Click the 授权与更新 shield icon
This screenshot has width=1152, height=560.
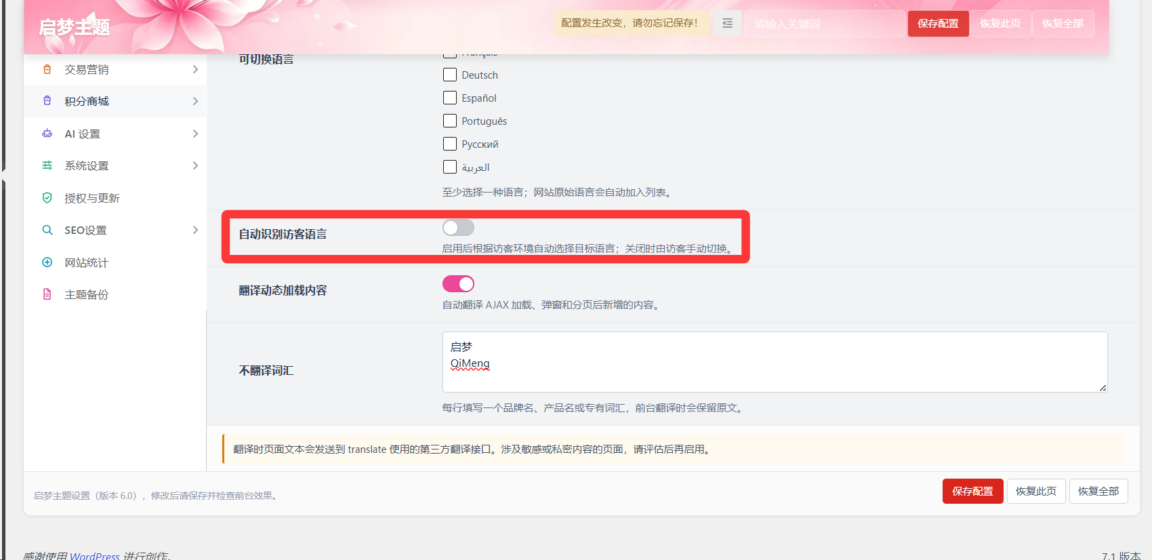click(47, 198)
